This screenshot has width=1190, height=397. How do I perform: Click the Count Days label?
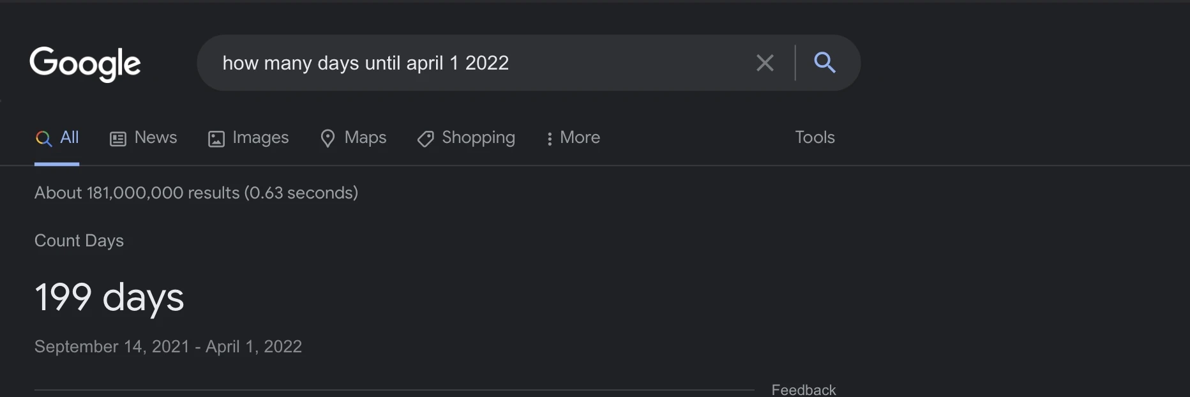[x=79, y=241]
